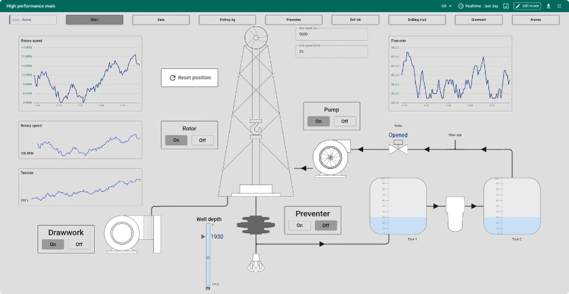Image resolution: width=569 pixels, height=294 pixels.
Task: Turn the Preventer on
Action: coord(299,226)
